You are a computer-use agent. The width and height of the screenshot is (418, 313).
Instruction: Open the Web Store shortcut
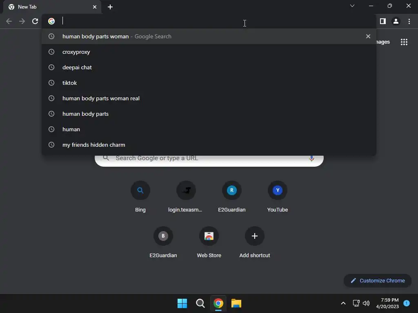point(209,242)
